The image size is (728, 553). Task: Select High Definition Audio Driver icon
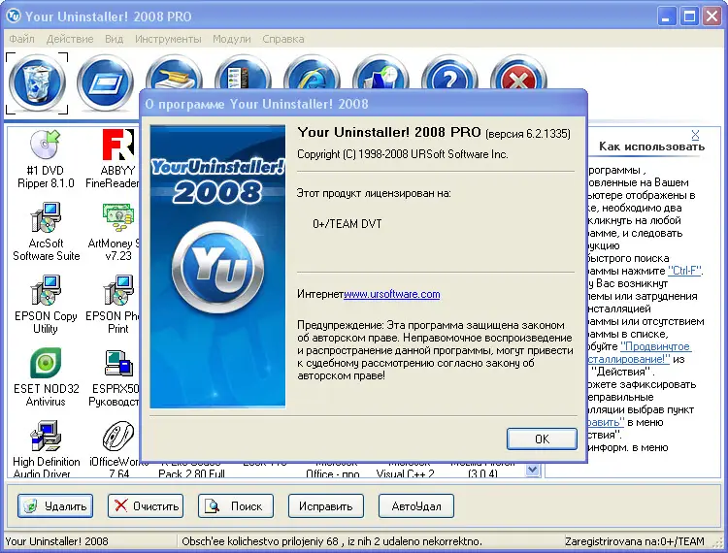pos(45,436)
